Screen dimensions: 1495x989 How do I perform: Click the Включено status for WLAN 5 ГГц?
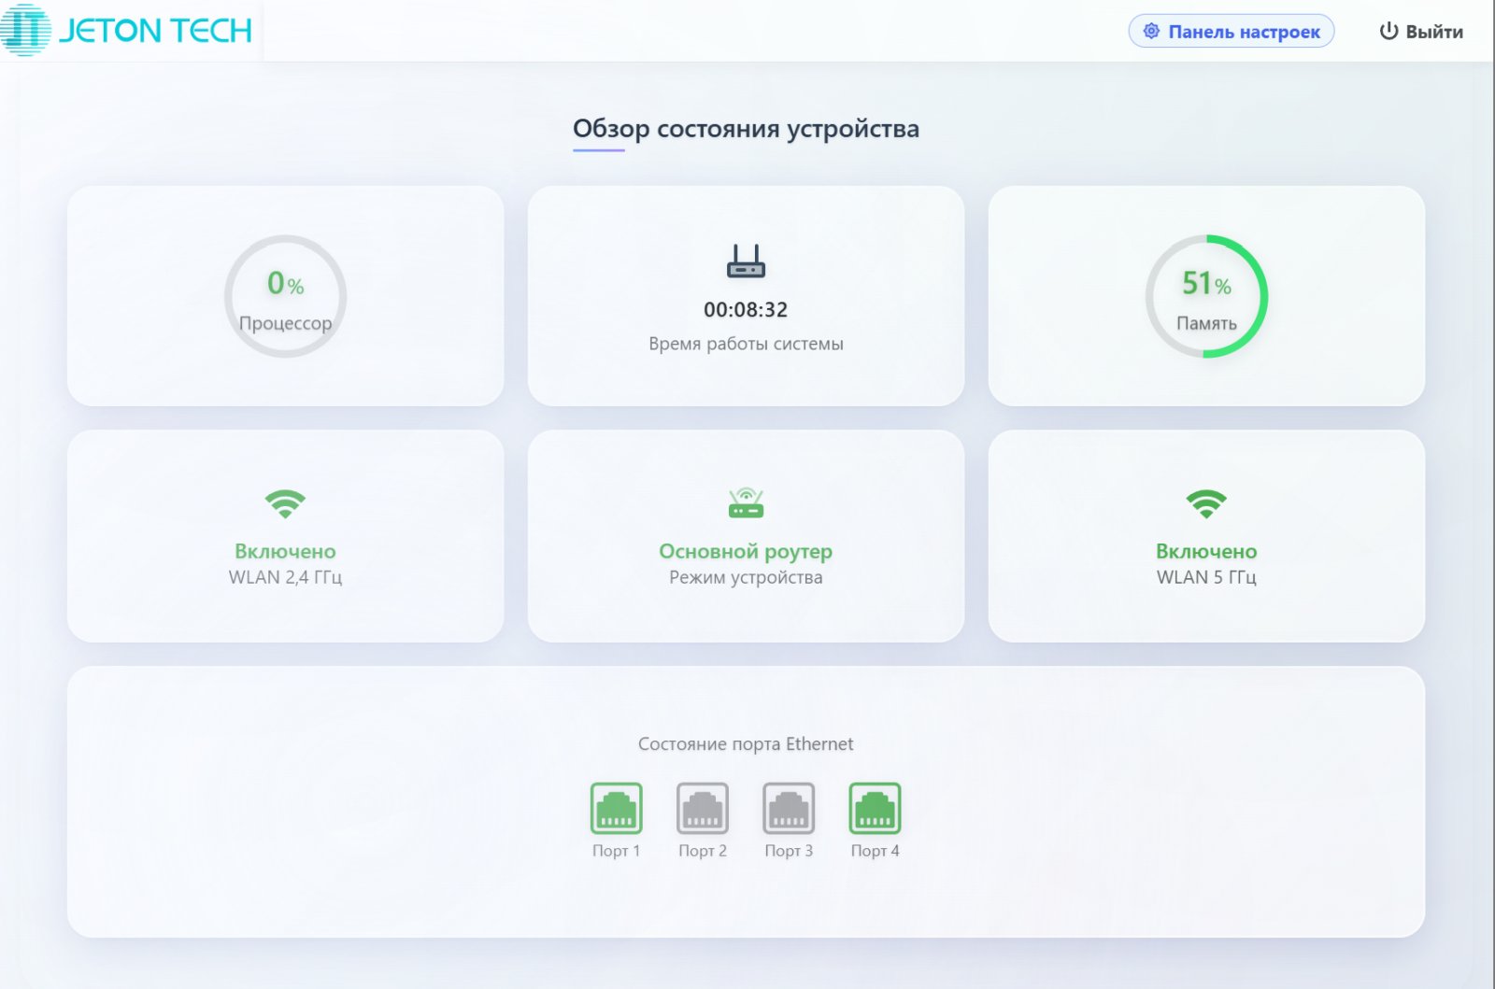1206,551
